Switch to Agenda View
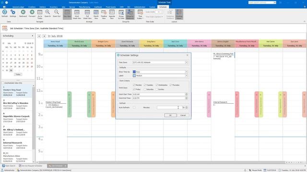307x172 pixels. (x=112, y=14)
